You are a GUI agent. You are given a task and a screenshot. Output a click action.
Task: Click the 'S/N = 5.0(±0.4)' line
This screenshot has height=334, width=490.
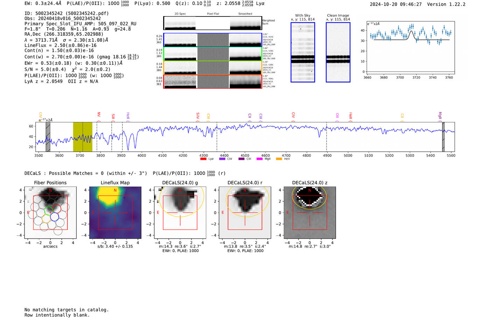pos(68,69)
